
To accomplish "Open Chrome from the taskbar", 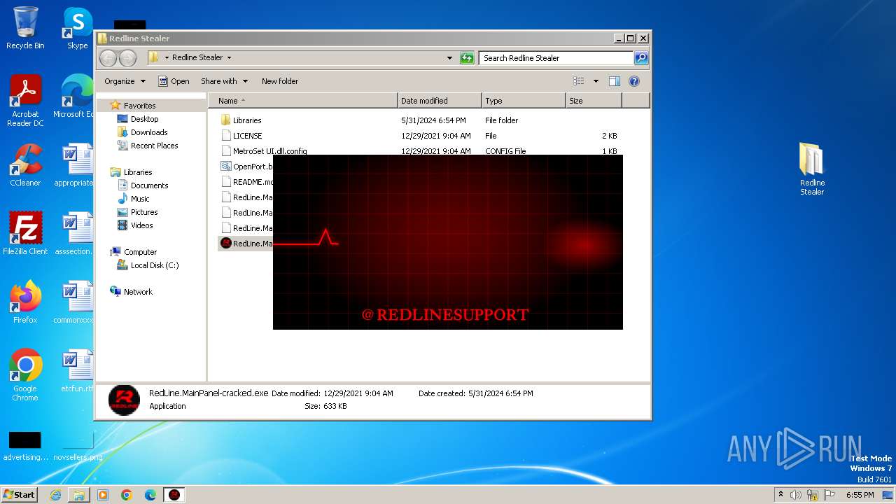I will coord(127,495).
